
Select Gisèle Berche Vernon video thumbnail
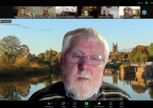[87, 12]
